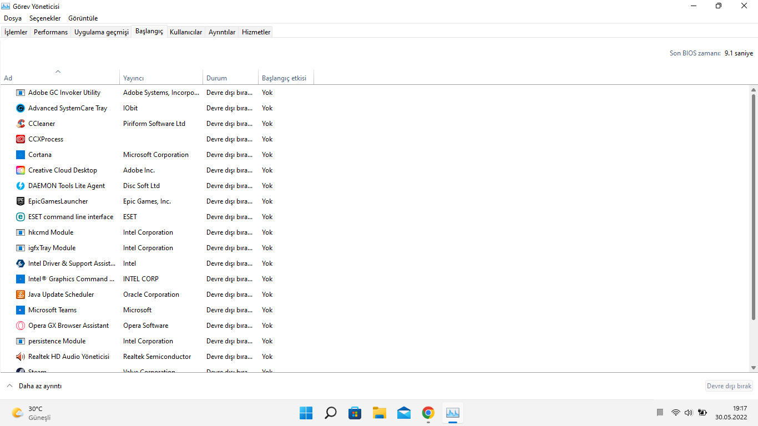Sort by the Yayıncı column header

coord(161,78)
